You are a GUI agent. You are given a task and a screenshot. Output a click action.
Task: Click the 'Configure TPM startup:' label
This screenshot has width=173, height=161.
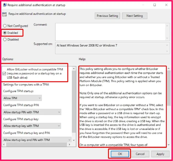(x=19, y=91)
